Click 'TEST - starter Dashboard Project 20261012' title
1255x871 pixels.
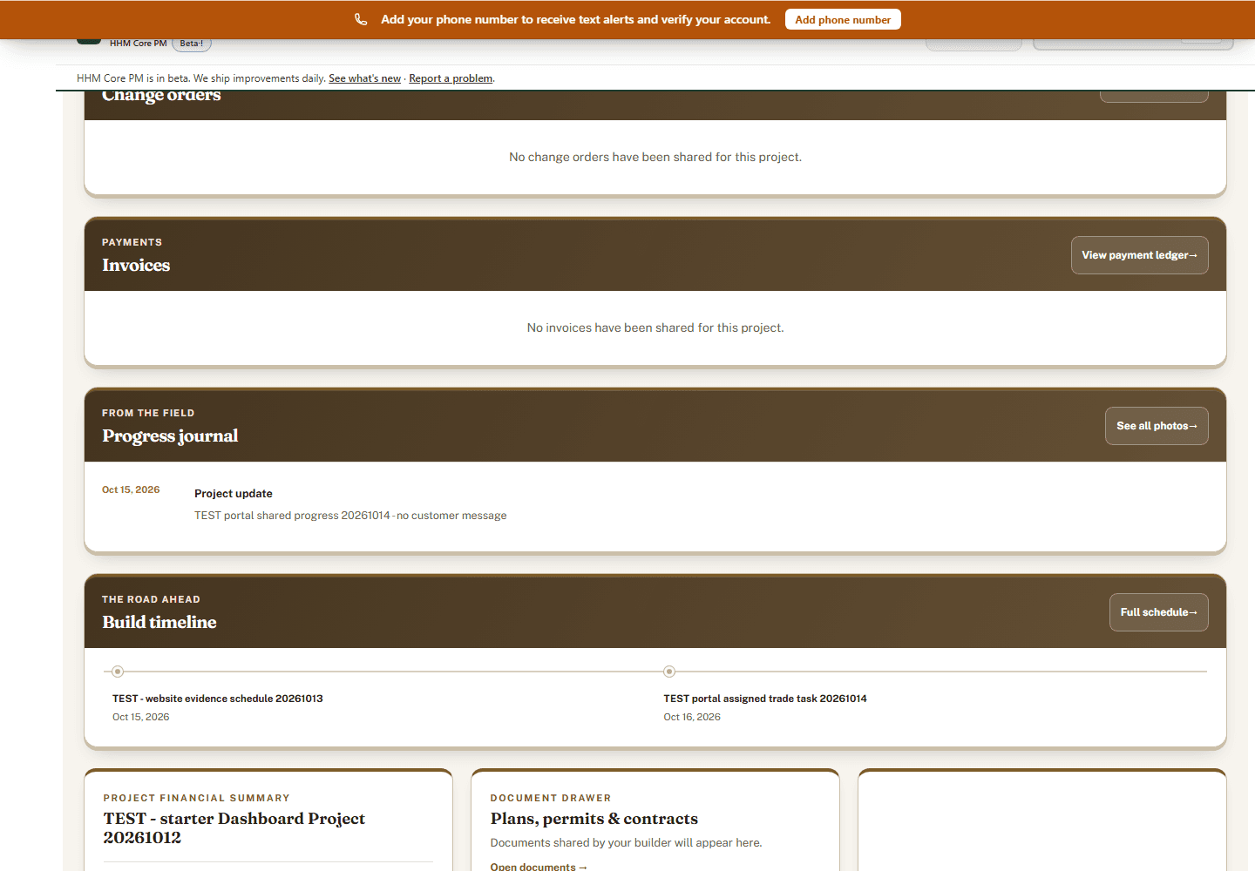point(234,828)
